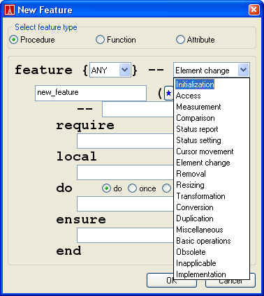Click the EiffelStudio tower title icon
The width and height of the screenshot is (264, 296).
click(10, 10)
